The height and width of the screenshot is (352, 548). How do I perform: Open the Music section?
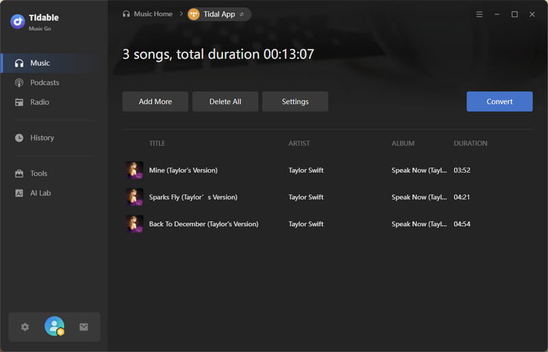(x=54, y=63)
